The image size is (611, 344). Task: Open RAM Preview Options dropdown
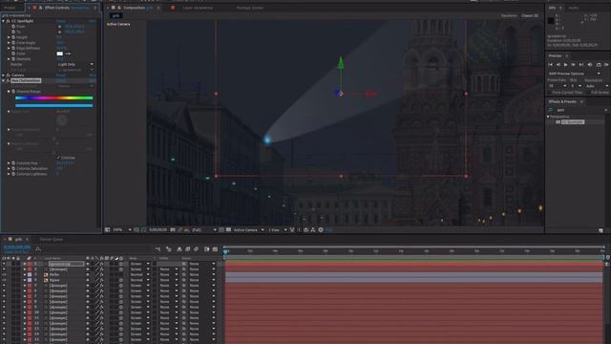click(x=575, y=74)
